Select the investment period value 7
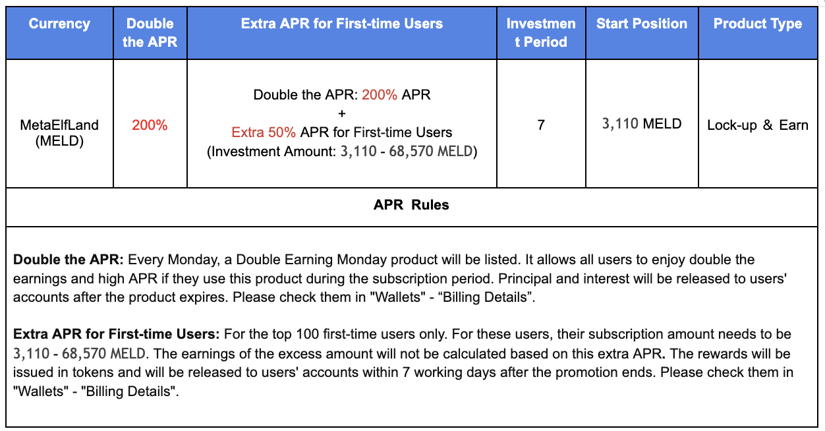Viewport: 825px width, 431px height. coord(541,125)
